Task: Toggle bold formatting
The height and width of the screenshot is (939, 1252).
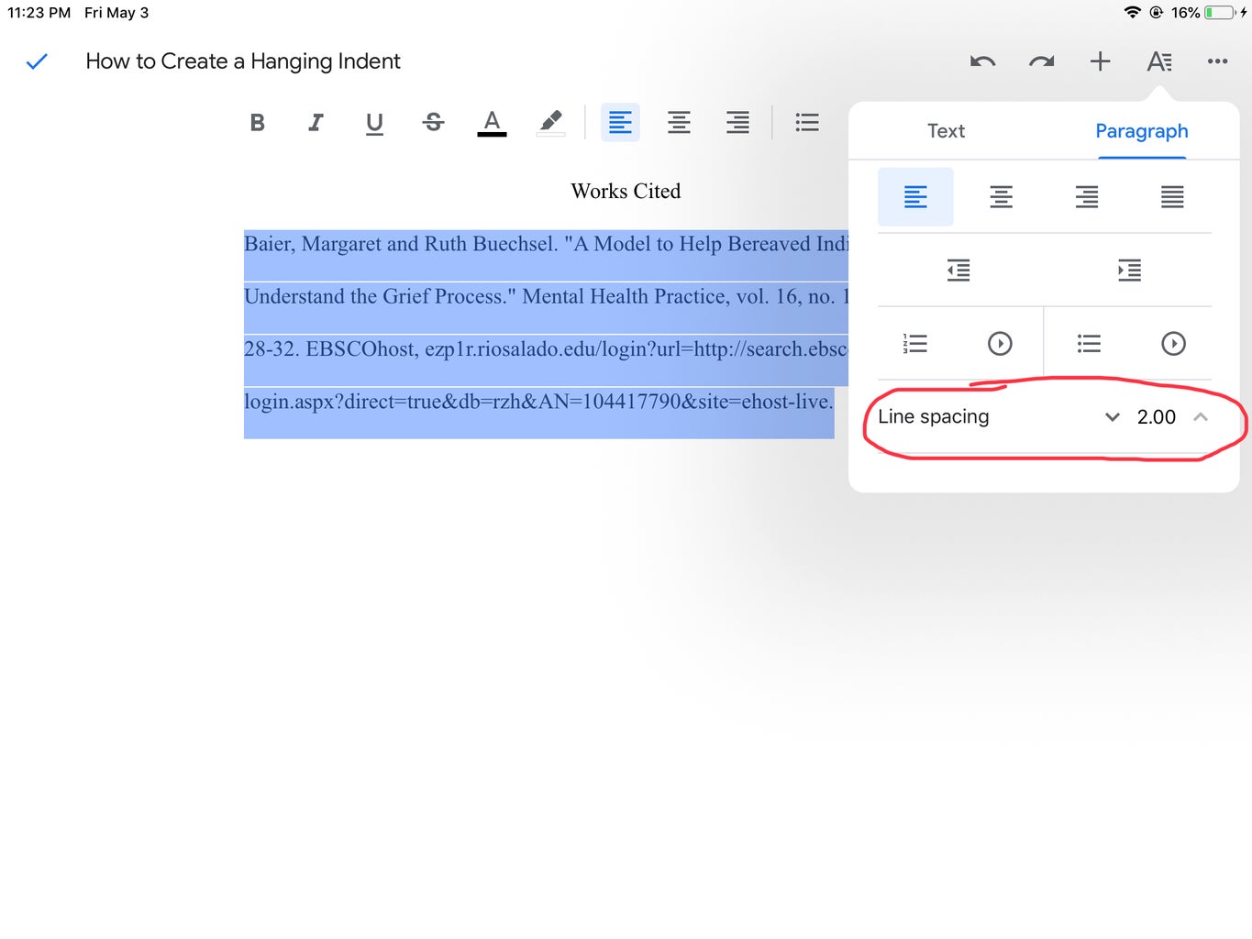Action: [258, 122]
